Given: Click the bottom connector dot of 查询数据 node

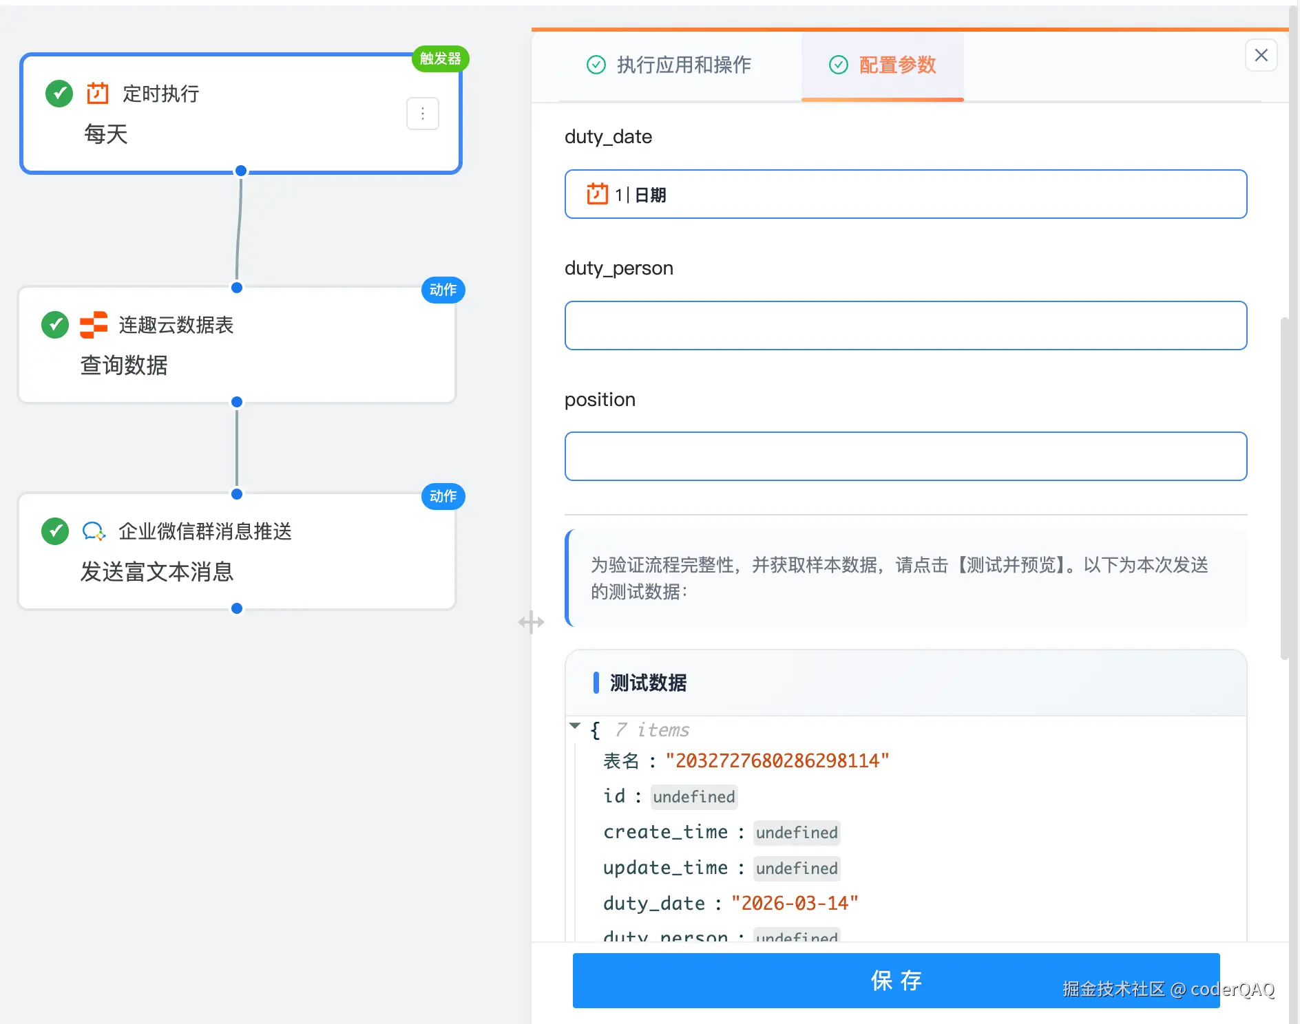Looking at the screenshot, I should point(237,402).
